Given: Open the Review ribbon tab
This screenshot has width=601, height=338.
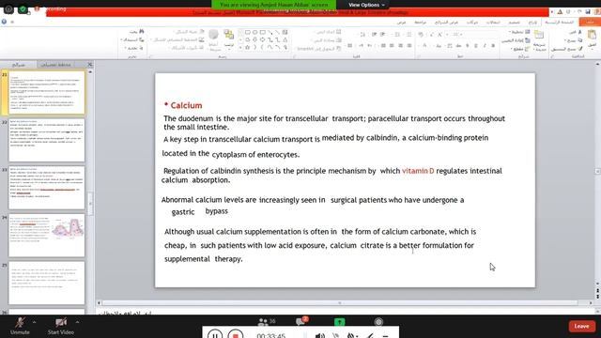Looking at the screenshot, I should coord(420,23).
